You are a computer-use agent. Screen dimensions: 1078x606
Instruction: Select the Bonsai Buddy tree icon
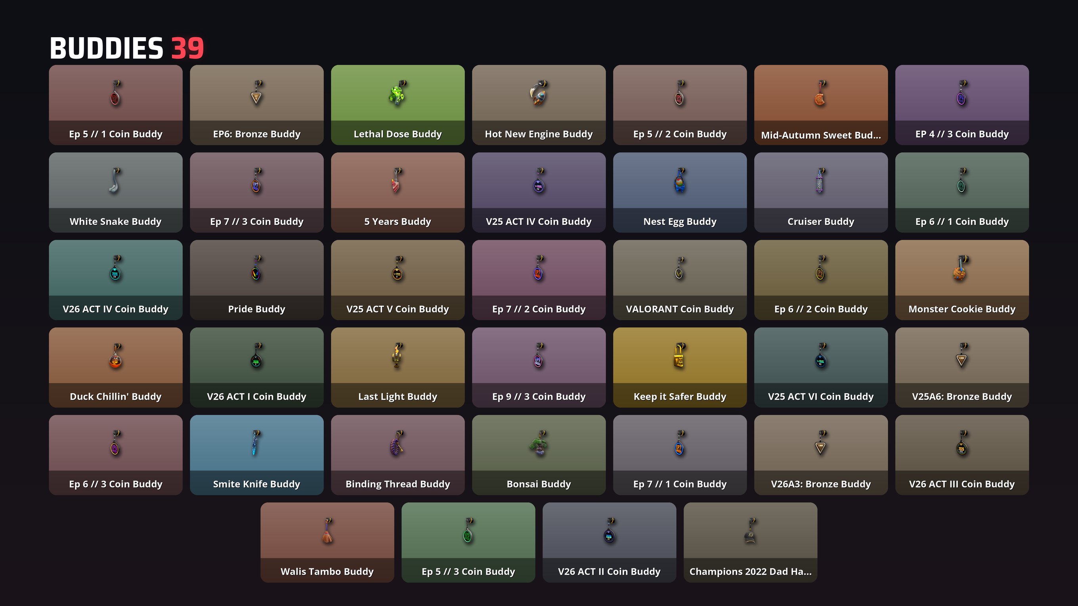point(539,443)
